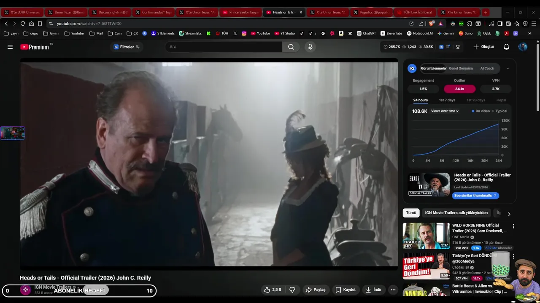
Task: Select the Görüntülenmeler tab
Action: click(434, 68)
